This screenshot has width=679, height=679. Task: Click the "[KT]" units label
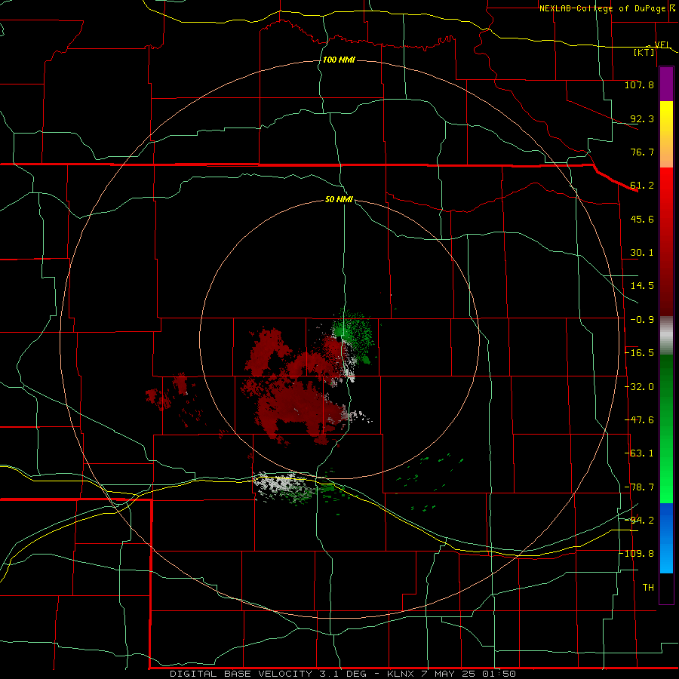(x=644, y=52)
